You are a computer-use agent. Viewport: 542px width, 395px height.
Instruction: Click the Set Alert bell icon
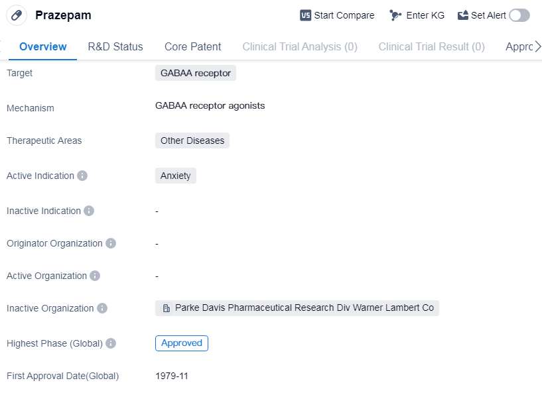[x=463, y=15]
